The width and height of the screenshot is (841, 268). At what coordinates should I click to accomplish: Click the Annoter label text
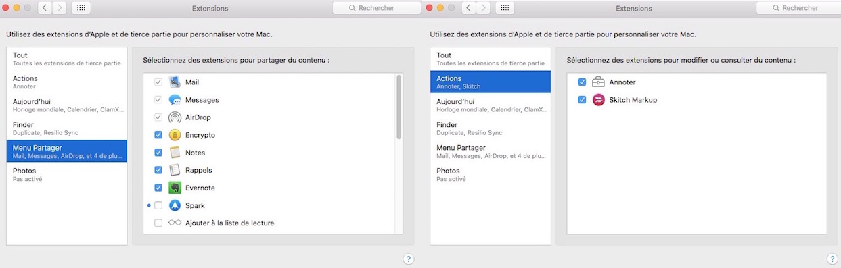tap(622, 82)
